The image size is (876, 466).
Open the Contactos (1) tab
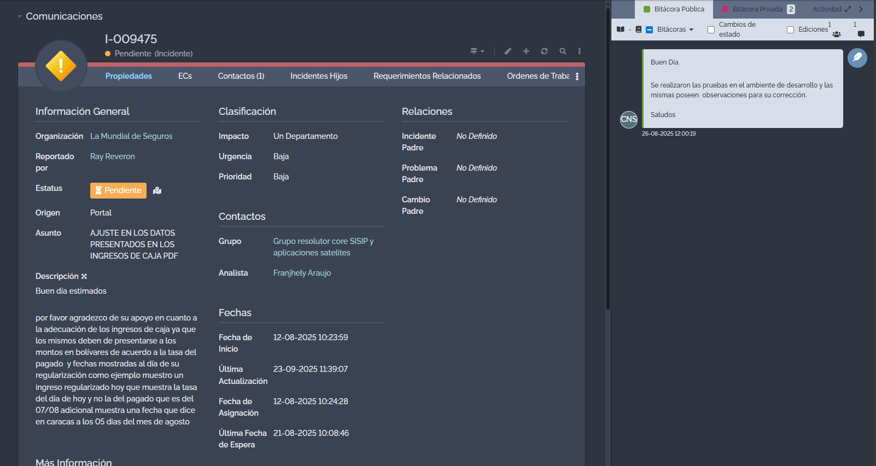pyautogui.click(x=241, y=76)
